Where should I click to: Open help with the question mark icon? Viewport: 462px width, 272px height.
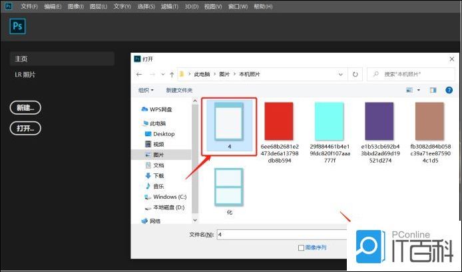tap(450, 90)
